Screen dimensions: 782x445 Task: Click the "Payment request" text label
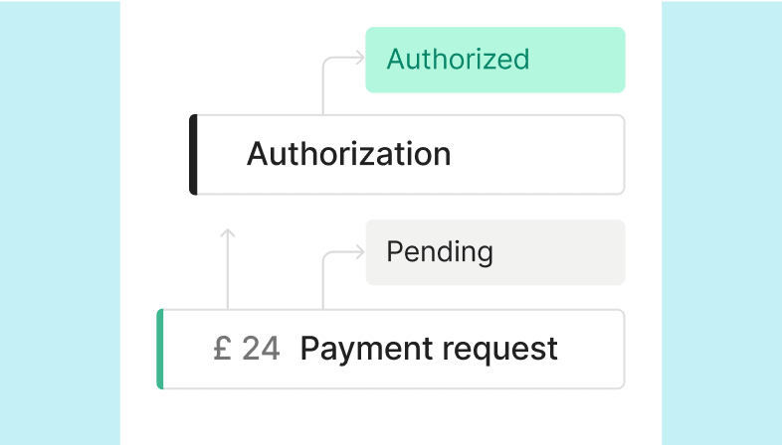click(x=429, y=349)
